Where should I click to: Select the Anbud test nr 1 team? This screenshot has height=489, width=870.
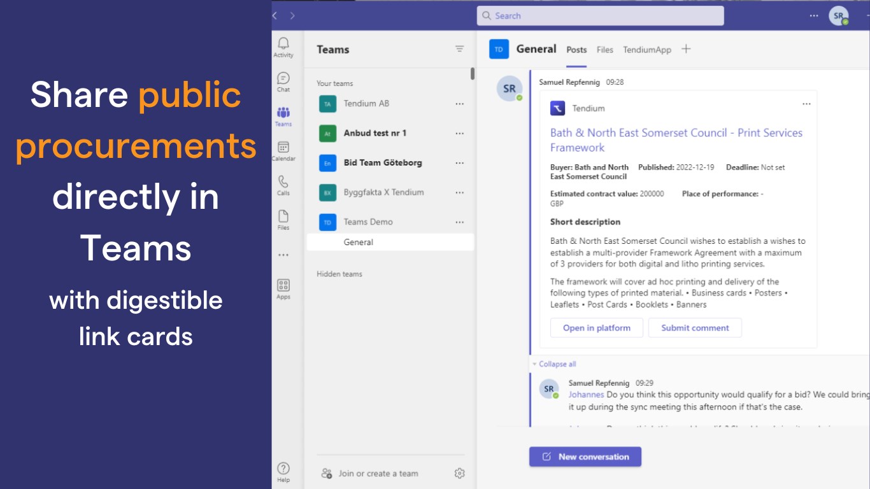pos(375,133)
